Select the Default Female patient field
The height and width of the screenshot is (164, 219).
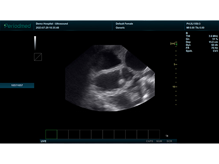124,24
